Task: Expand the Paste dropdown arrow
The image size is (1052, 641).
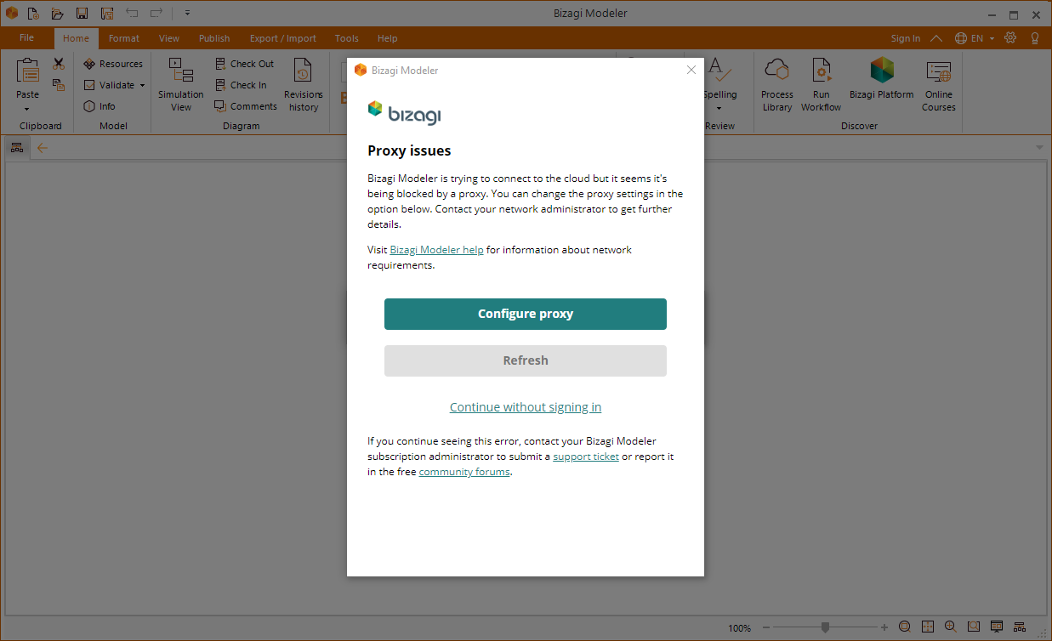Action: coord(27,109)
